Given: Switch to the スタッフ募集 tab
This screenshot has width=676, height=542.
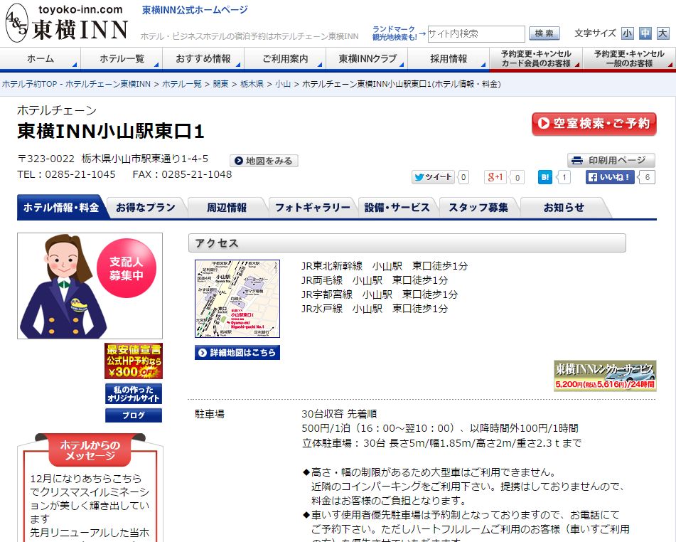Looking at the screenshot, I should [x=478, y=208].
